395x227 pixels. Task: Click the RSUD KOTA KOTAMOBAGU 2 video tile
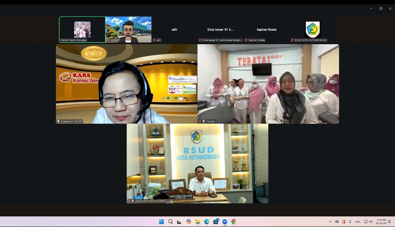click(x=197, y=163)
